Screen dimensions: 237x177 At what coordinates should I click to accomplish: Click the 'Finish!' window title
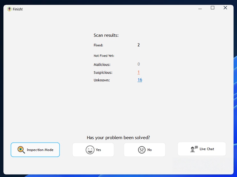tap(18, 9)
